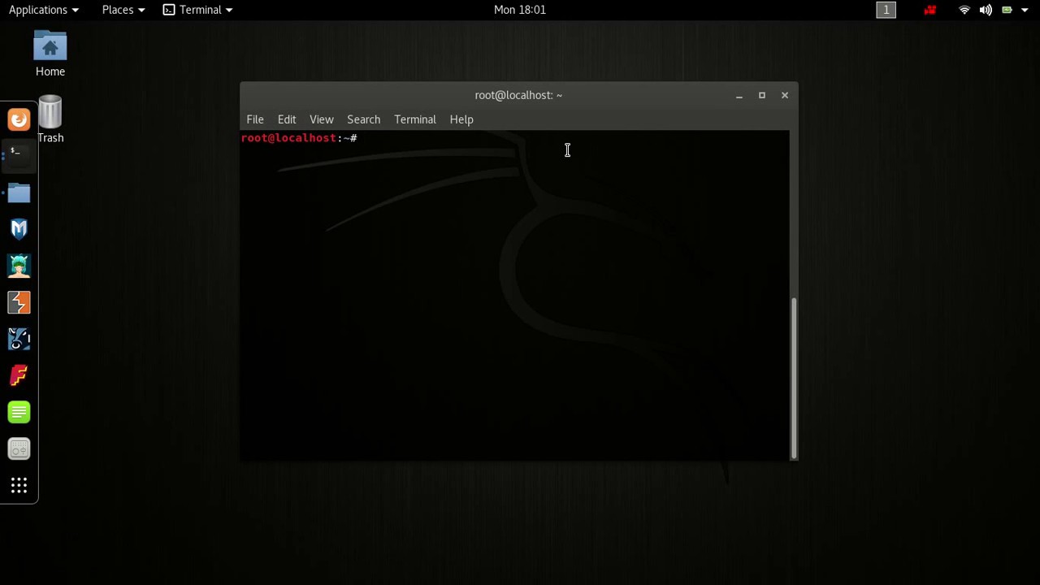Viewport: 1040px width, 585px height.
Task: Click the terminal vertical scrollbar
Action: (x=794, y=379)
